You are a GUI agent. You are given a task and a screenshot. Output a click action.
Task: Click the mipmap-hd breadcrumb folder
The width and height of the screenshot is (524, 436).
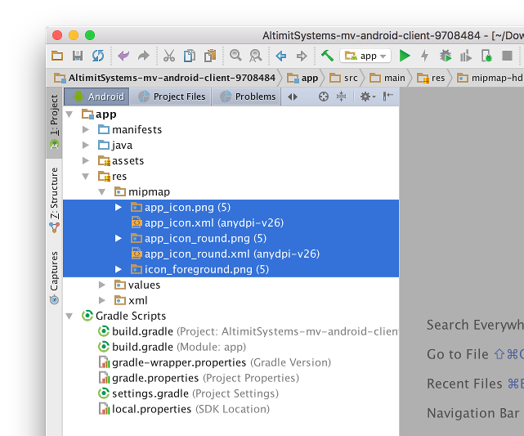(x=490, y=78)
